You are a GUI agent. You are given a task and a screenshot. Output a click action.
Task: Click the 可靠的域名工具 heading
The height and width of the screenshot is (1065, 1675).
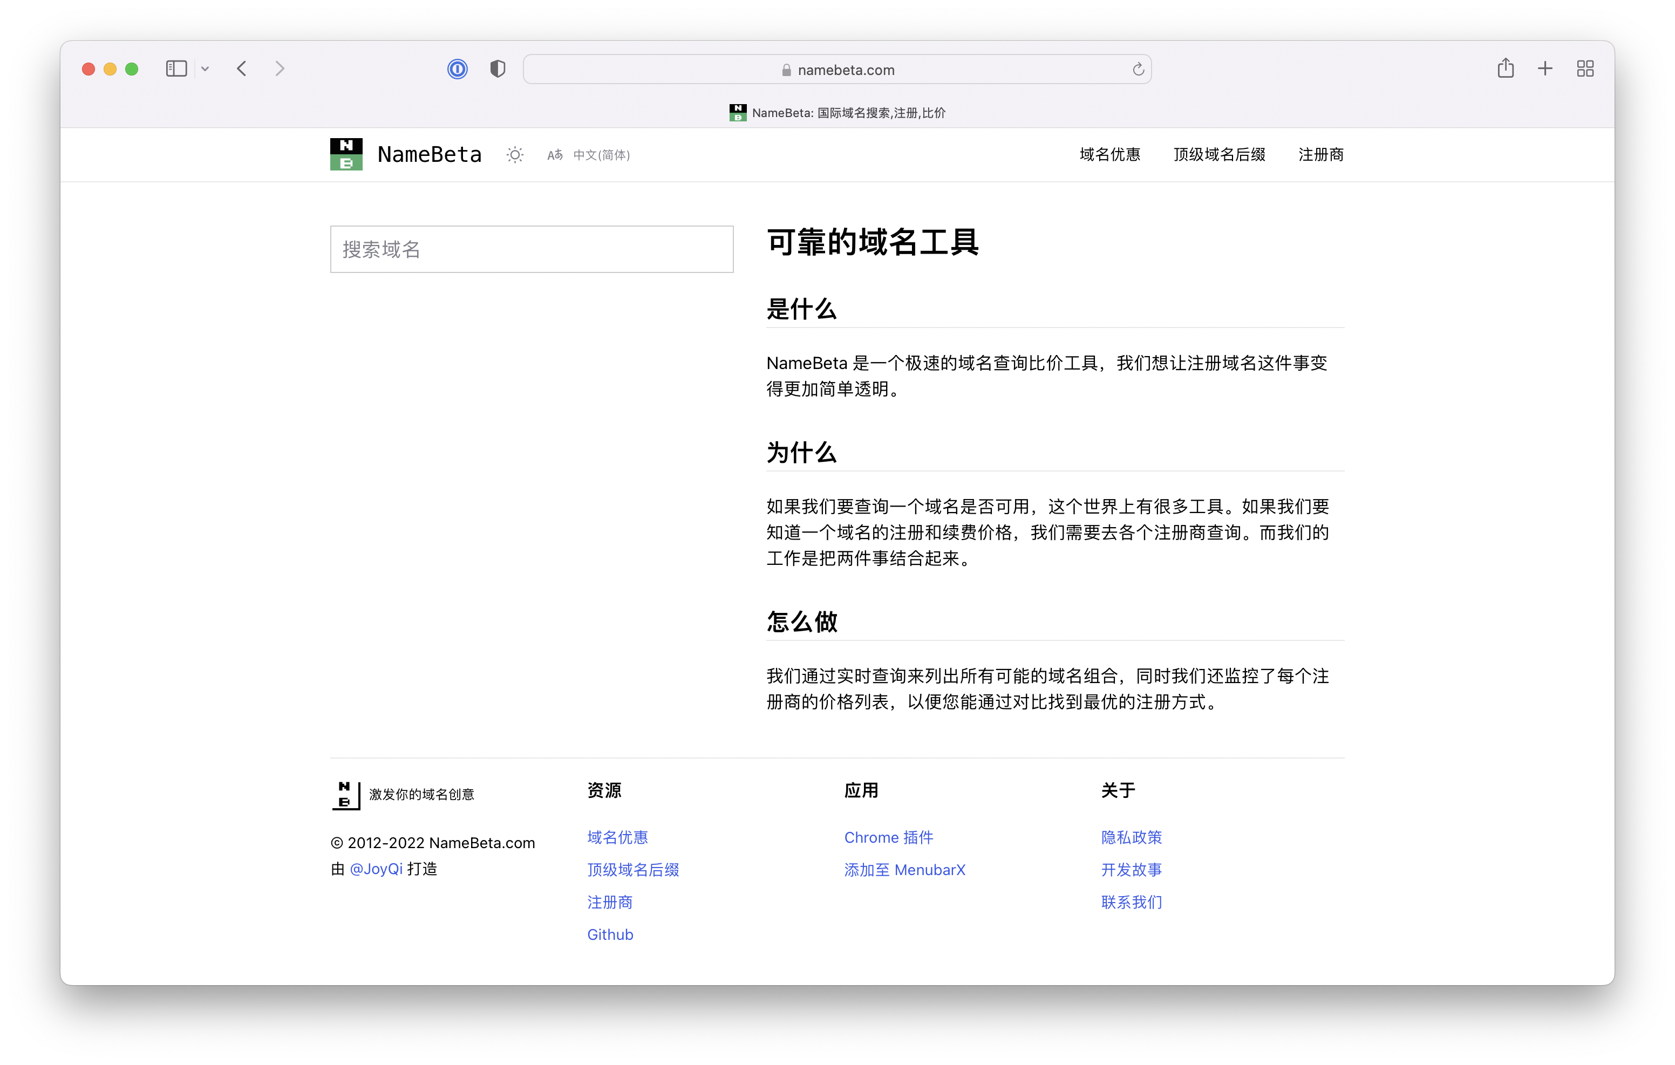873,242
